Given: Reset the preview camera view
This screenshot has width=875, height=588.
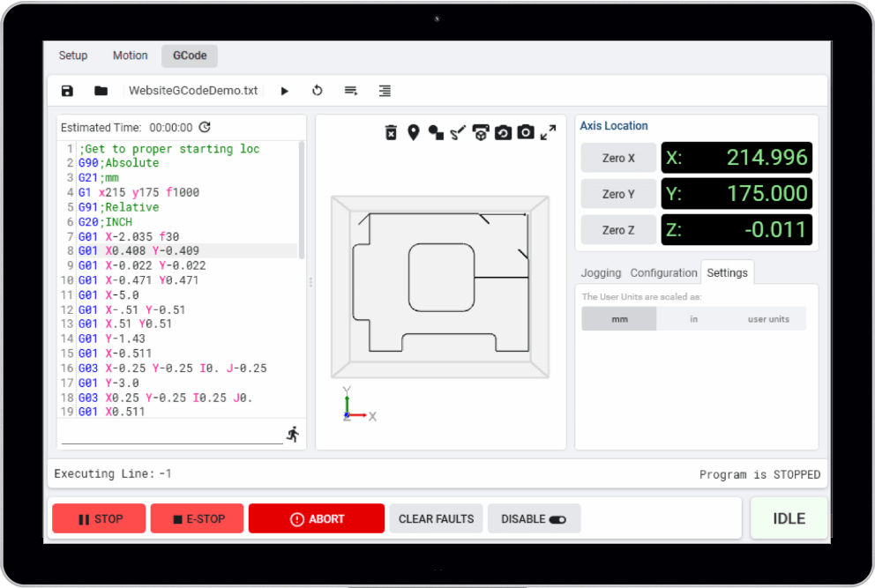Looking at the screenshot, I should (503, 132).
